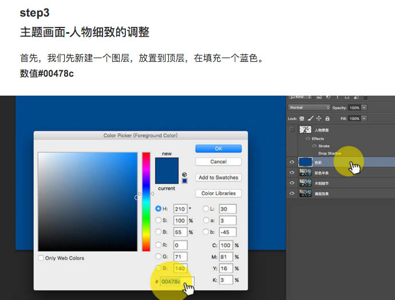
Task: Click the hex color field 00478c
Action: (x=177, y=281)
